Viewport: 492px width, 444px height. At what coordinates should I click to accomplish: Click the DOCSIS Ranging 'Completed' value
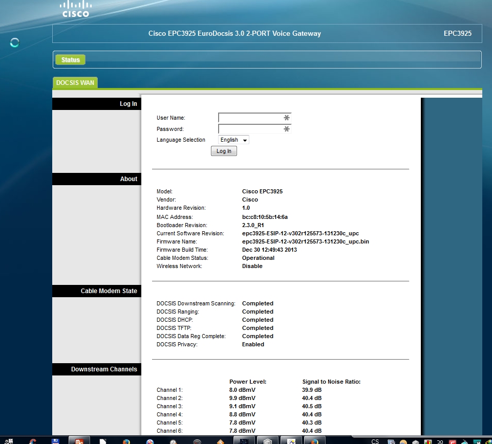tap(258, 312)
